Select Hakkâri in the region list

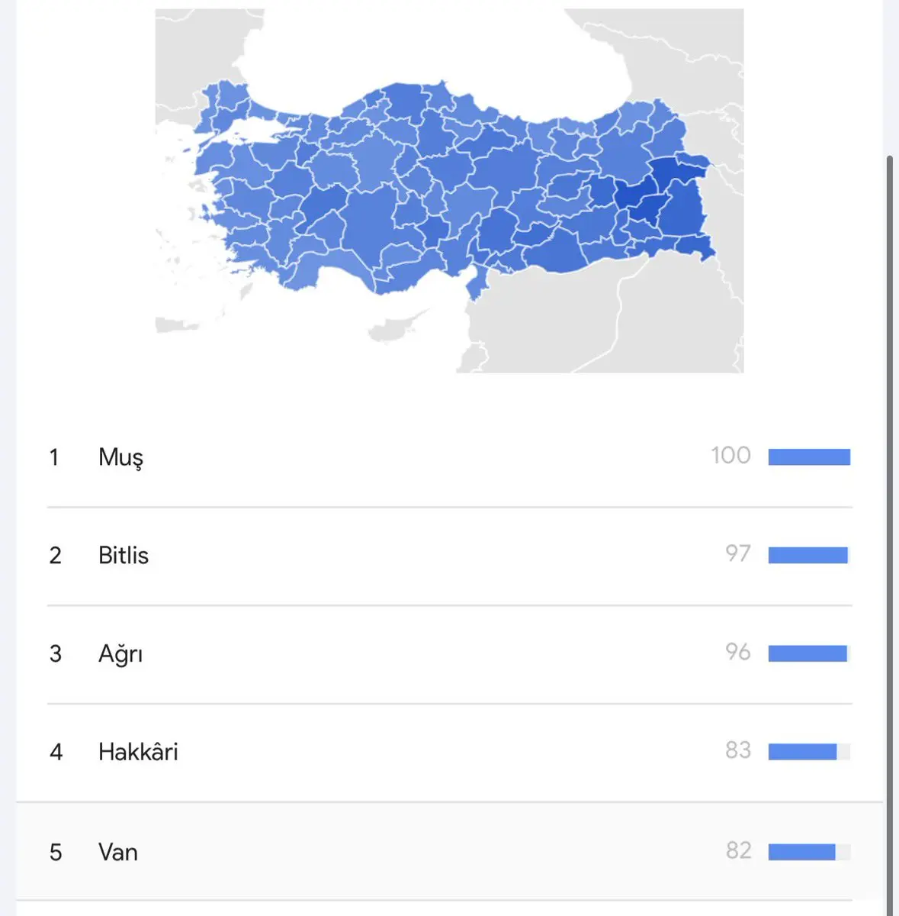coord(138,752)
